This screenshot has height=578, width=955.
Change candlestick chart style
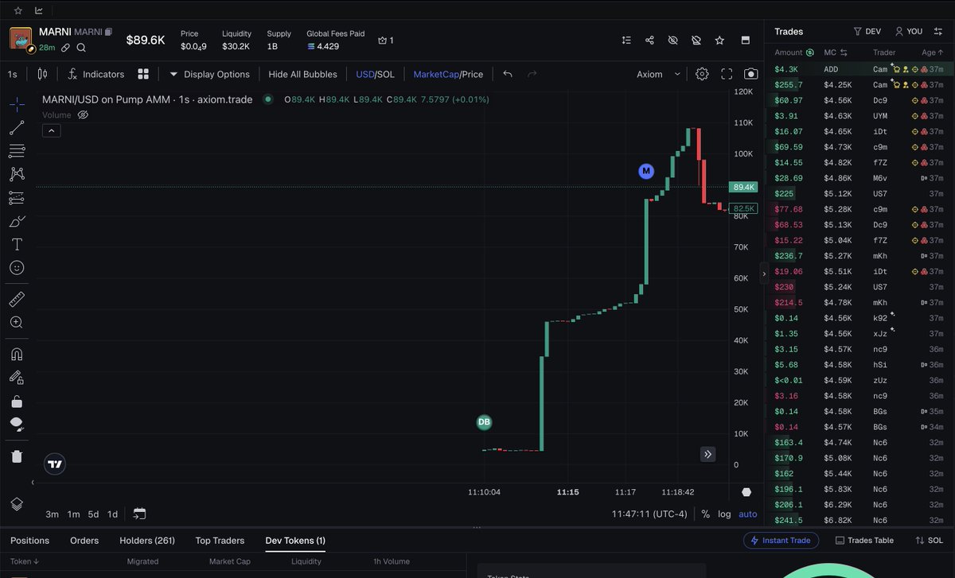pyautogui.click(x=42, y=74)
